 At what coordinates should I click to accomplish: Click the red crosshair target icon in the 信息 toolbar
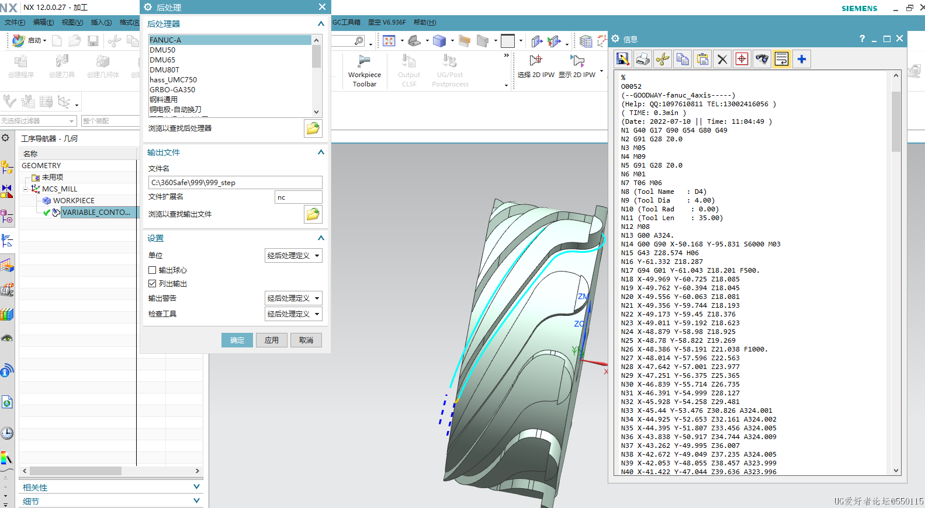pyautogui.click(x=742, y=59)
